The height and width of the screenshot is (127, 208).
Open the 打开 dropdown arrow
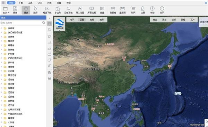click(8, 13)
